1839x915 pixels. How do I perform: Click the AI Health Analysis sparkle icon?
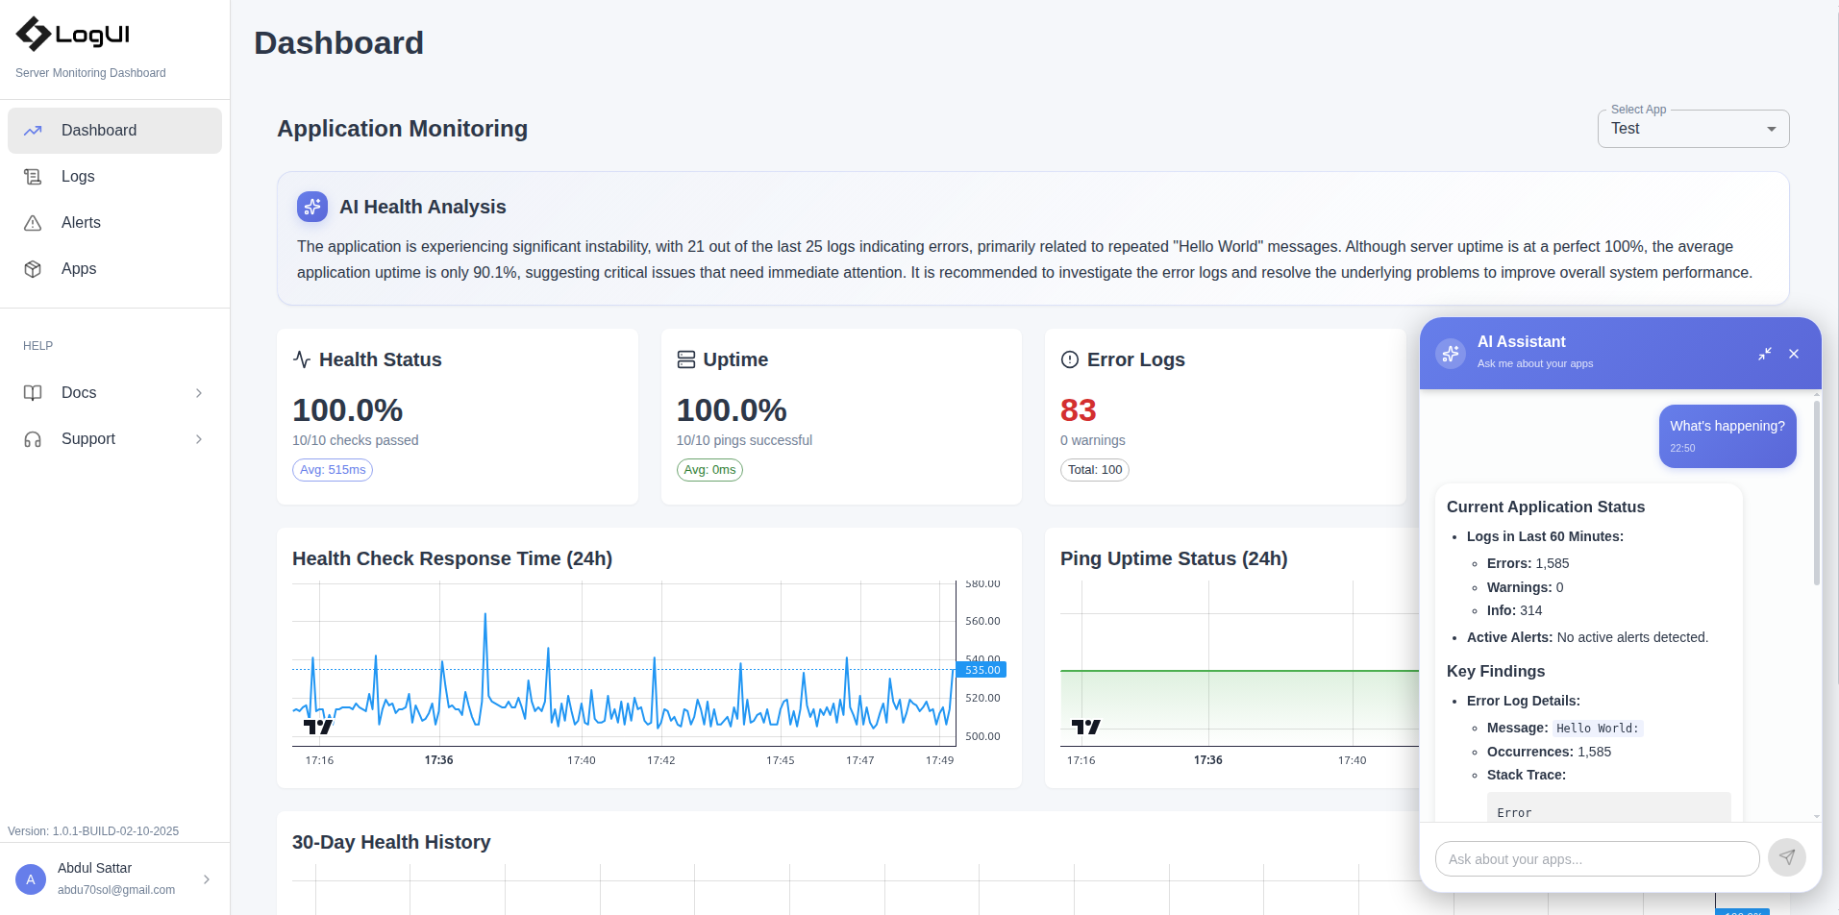[x=311, y=206]
